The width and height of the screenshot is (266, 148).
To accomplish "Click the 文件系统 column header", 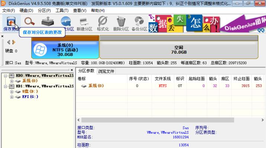I will [163, 78].
